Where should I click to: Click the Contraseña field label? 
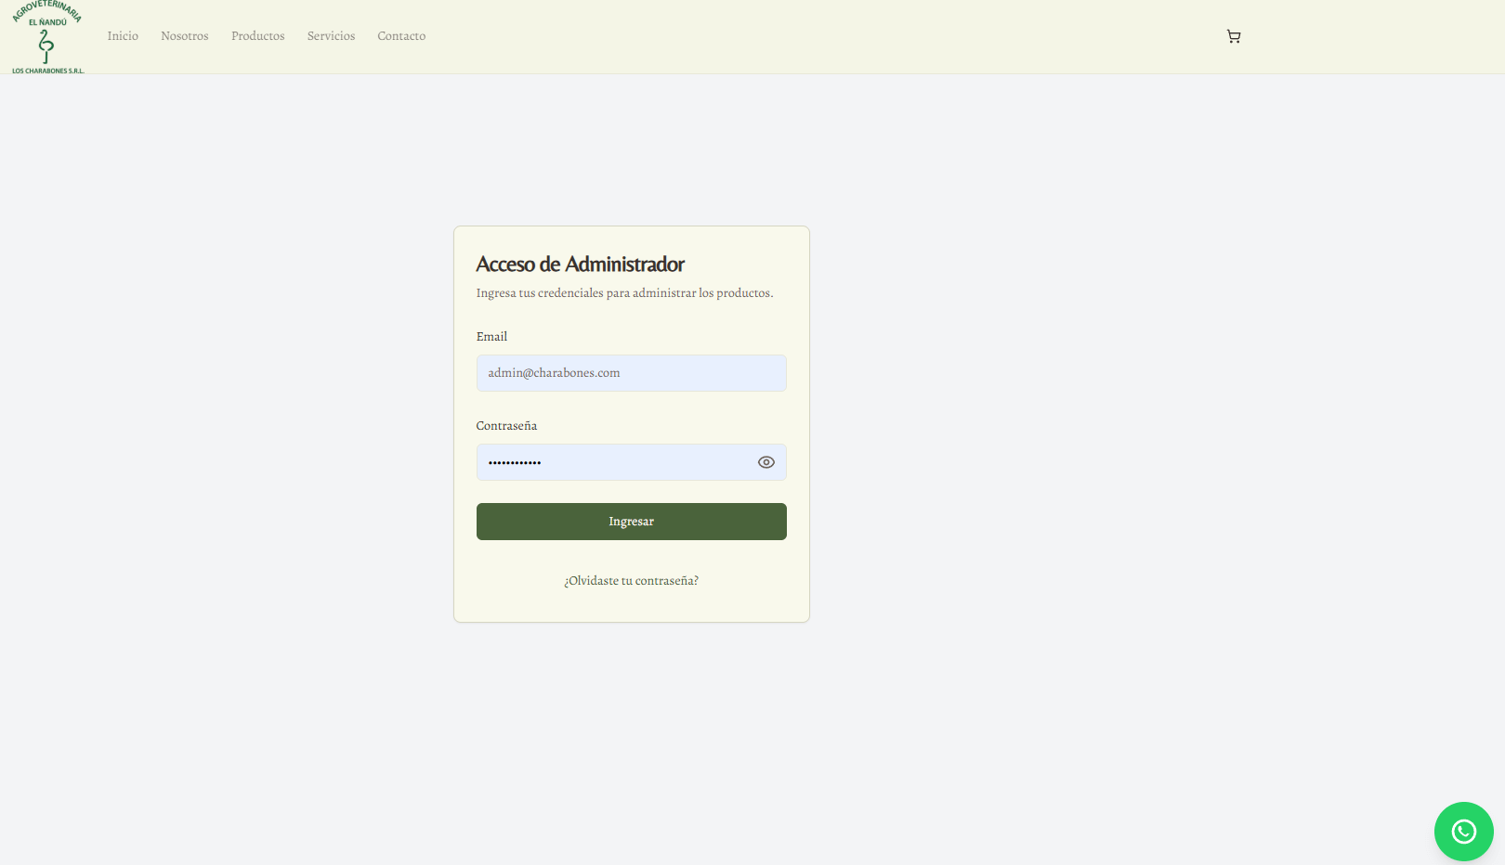pos(506,426)
